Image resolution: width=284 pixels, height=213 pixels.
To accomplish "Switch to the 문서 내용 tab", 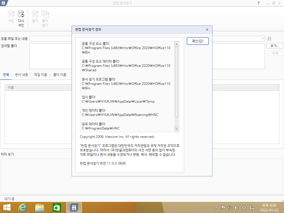I will [21, 75].
